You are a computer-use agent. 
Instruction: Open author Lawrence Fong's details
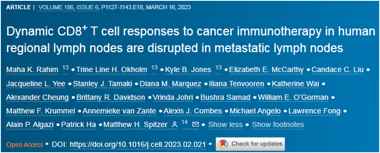(x=315, y=111)
